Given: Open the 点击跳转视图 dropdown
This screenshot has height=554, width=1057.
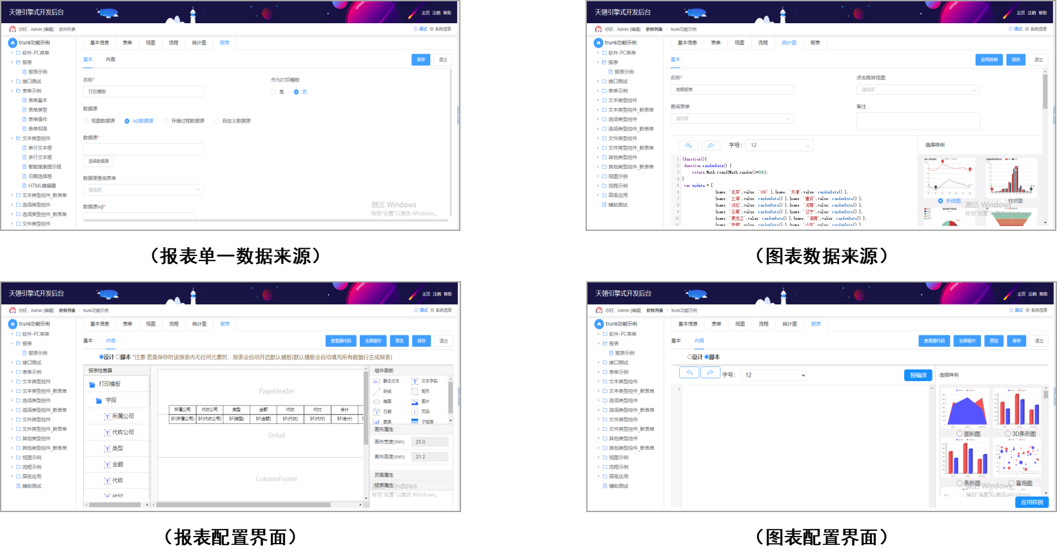Looking at the screenshot, I should click(x=917, y=90).
